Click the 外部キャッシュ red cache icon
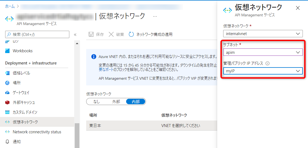The height and width of the screenshot is (148, 308). pyautogui.click(x=7, y=102)
